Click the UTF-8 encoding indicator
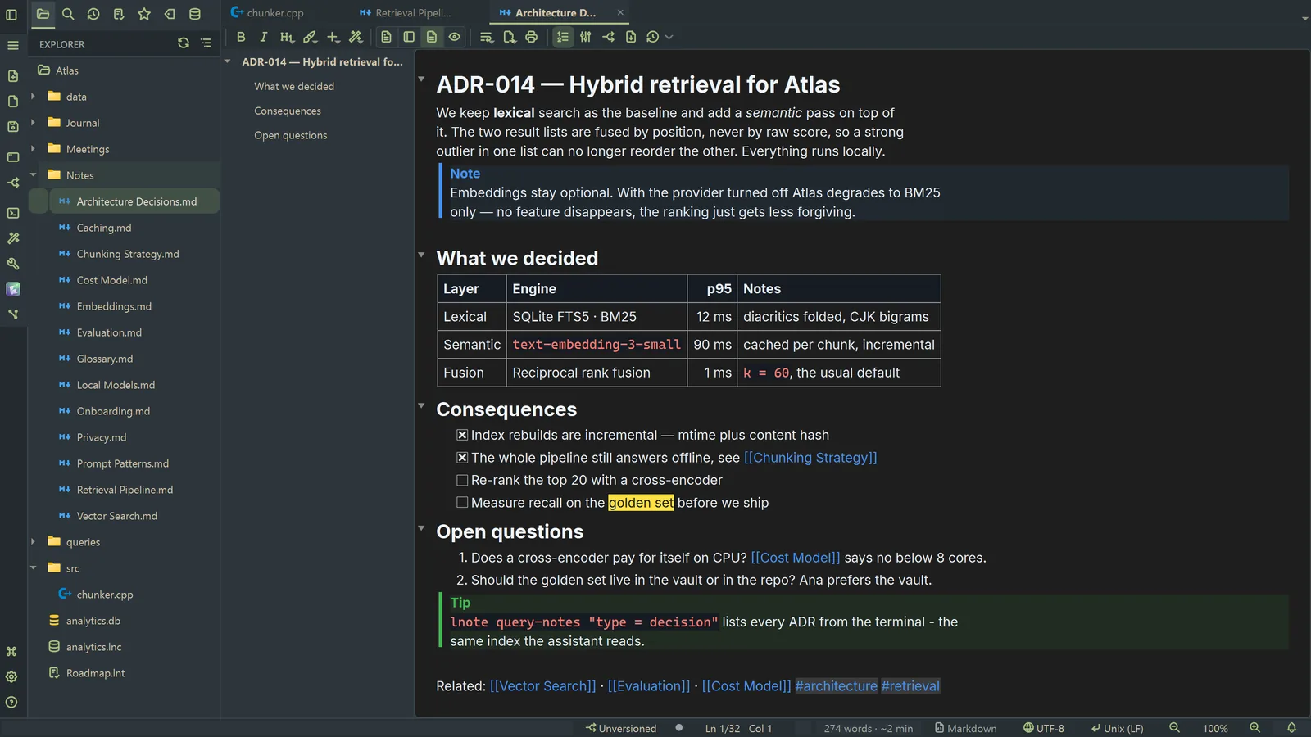This screenshot has width=1311, height=737. pyautogui.click(x=1044, y=728)
